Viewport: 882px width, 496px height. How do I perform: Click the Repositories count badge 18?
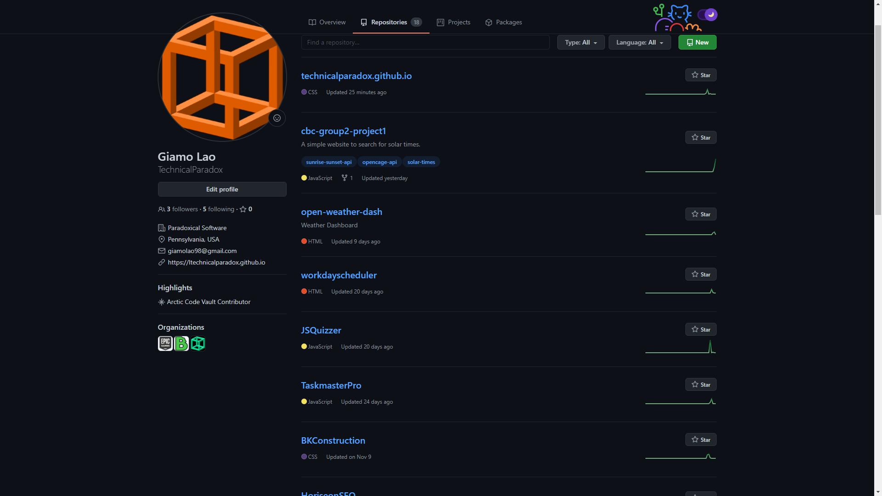(x=416, y=22)
